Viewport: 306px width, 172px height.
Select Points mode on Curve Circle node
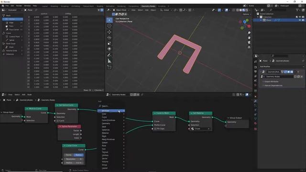69,155
